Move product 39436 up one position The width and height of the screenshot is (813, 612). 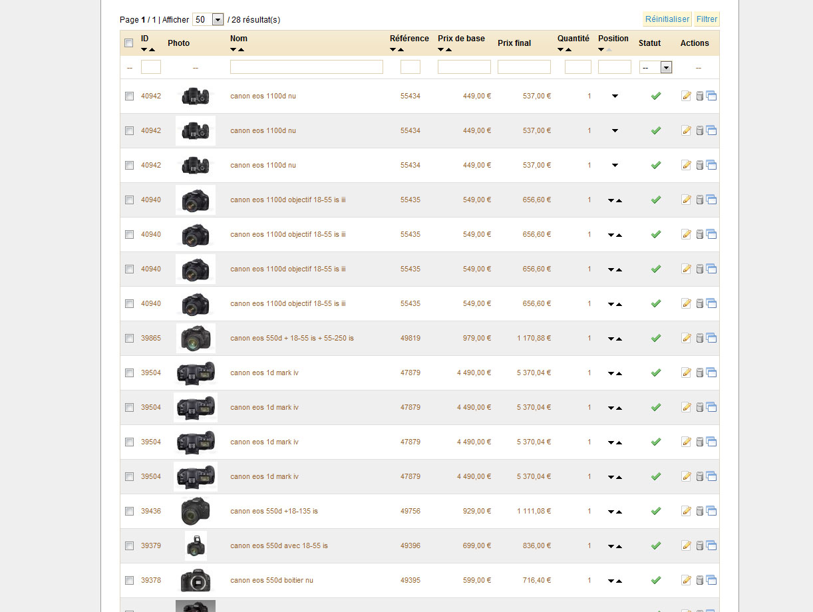coord(619,512)
